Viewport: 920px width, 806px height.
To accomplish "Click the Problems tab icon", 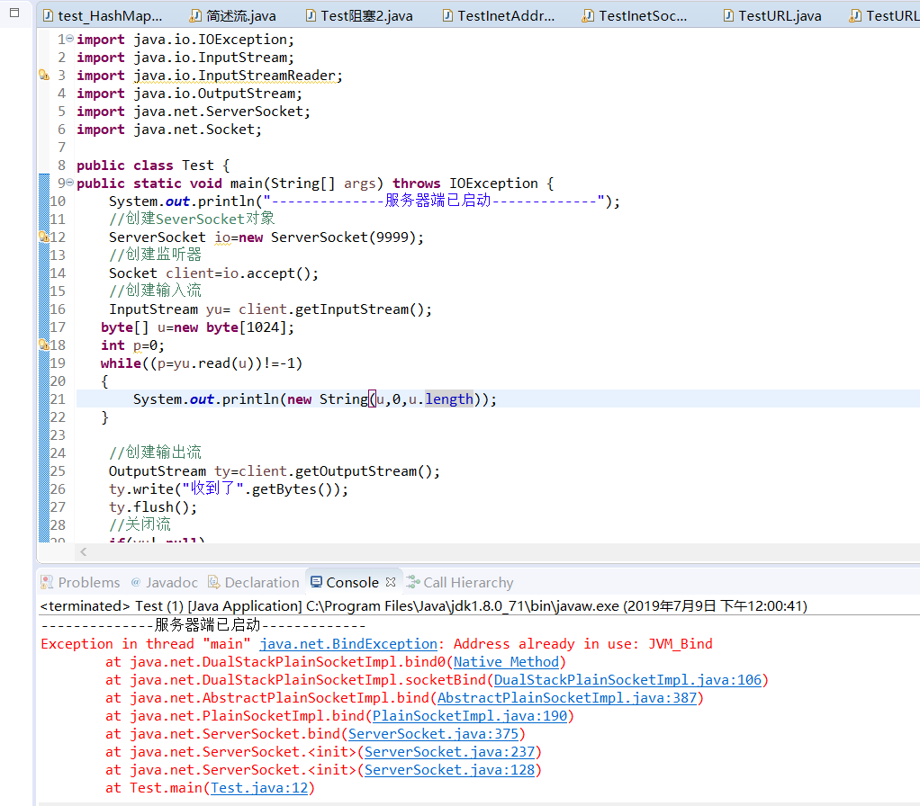I will [x=46, y=582].
